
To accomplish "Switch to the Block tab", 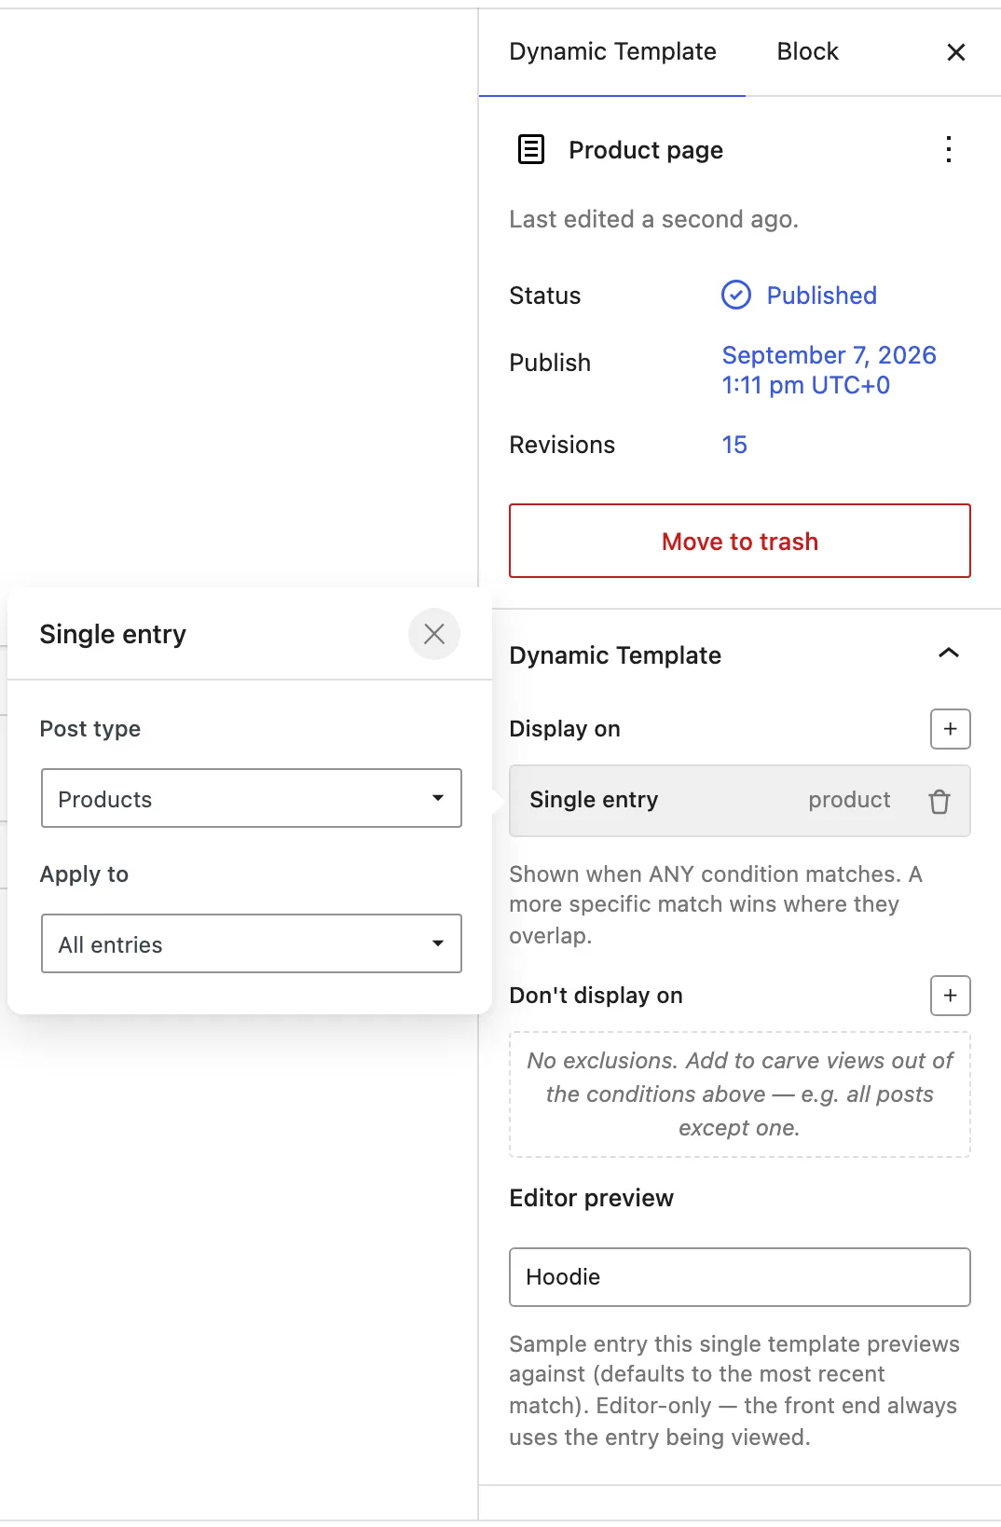I will tap(807, 52).
